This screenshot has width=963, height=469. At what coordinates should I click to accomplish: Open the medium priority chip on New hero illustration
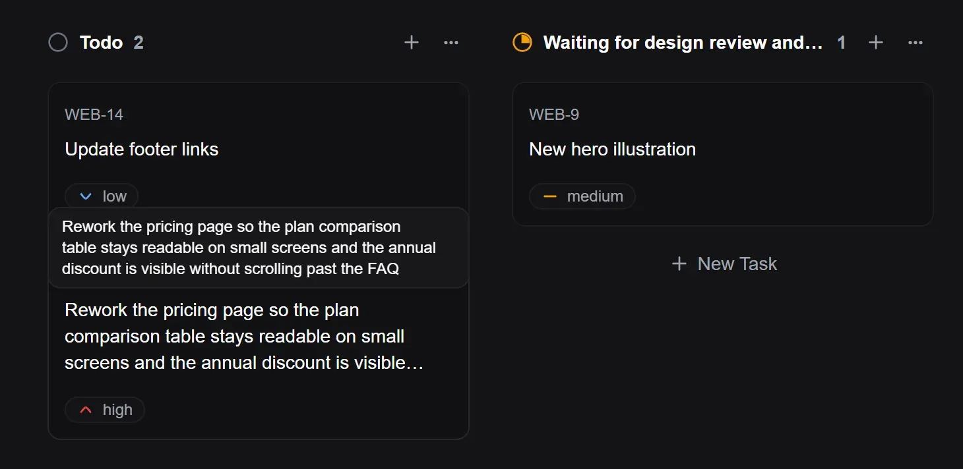pyautogui.click(x=582, y=196)
